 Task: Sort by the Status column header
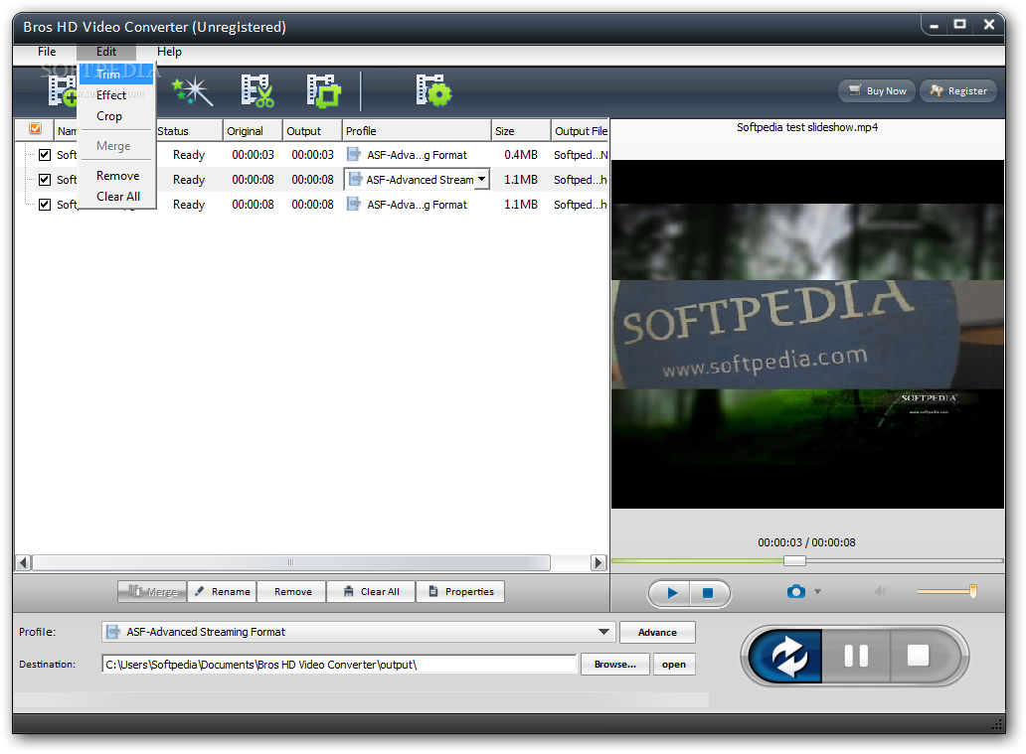[x=189, y=131]
